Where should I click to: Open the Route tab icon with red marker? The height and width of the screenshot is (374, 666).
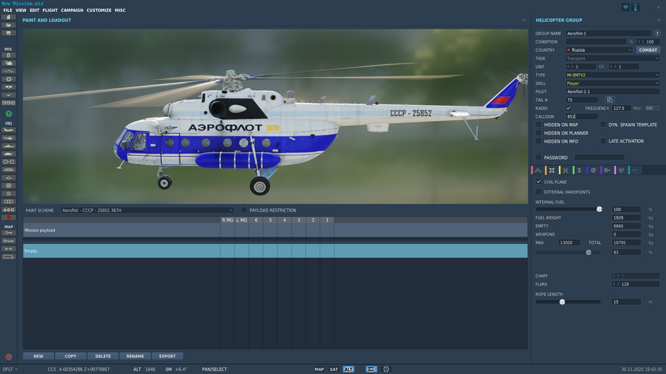point(537,170)
